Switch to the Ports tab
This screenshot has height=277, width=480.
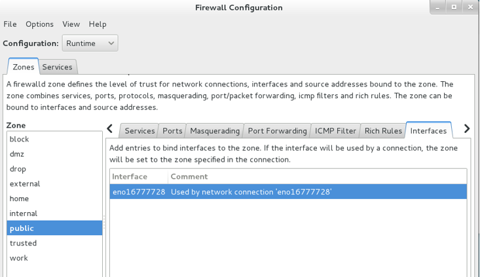pos(172,131)
